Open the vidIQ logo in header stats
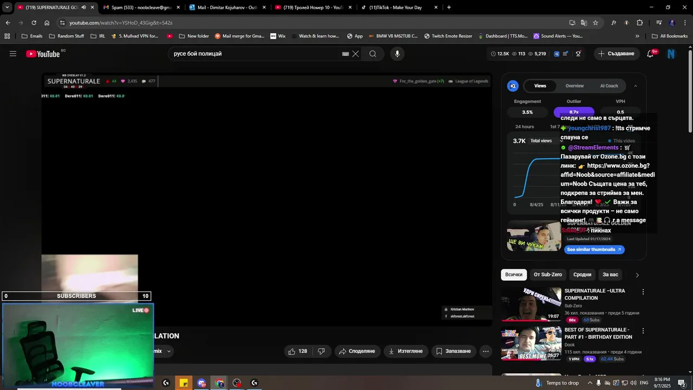Image resolution: width=693 pixels, height=390 pixels. 557,54
